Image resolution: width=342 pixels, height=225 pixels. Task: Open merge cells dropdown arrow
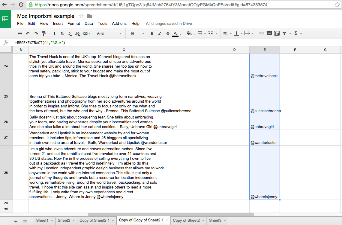tap(216, 34)
